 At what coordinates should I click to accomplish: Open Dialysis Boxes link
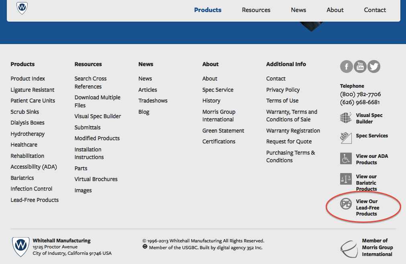click(27, 123)
